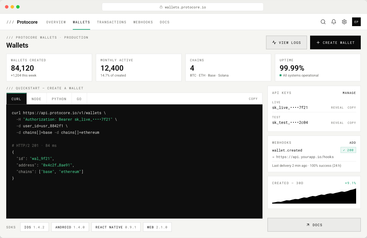Click the Uptime 99.99% stat card
367x238 pixels.
[318, 68]
